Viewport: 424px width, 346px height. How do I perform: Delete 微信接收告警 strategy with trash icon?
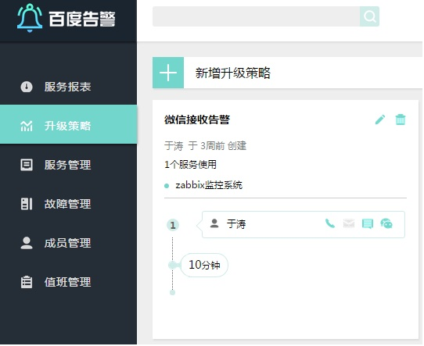click(401, 119)
